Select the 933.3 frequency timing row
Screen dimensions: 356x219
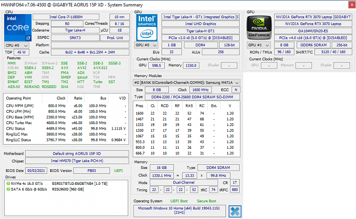(x=186, y=142)
